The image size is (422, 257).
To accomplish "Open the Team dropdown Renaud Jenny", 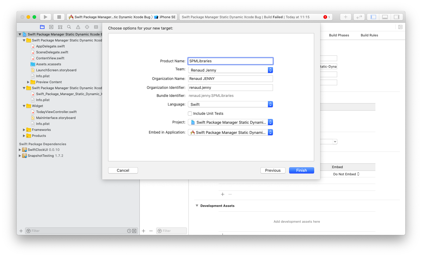I will 230,70.
